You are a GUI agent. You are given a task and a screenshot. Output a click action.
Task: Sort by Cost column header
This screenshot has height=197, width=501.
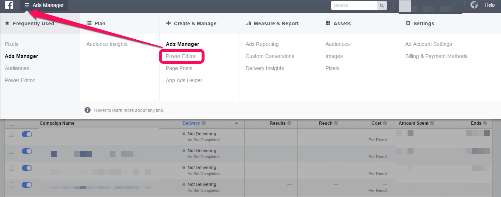tap(376, 123)
